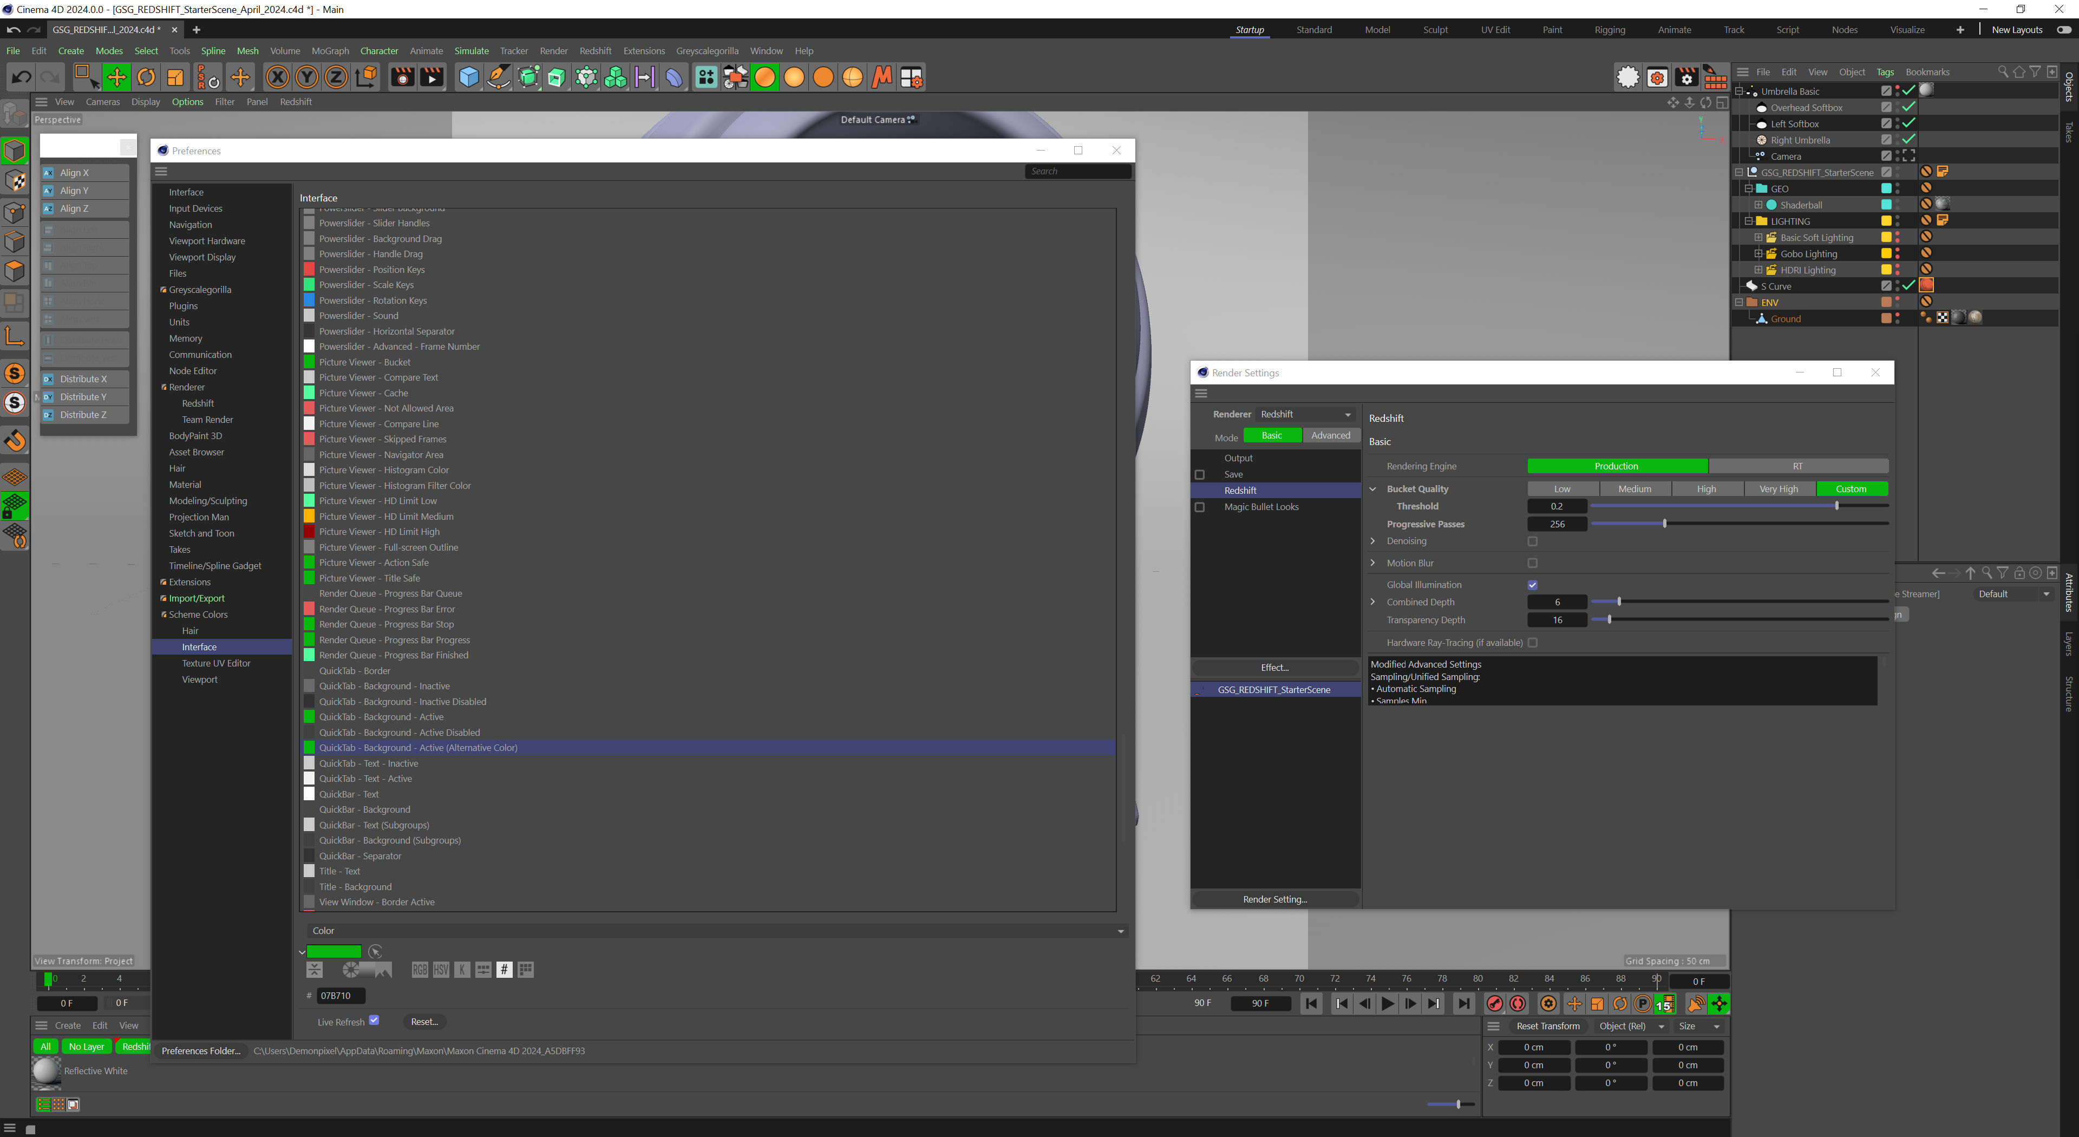Toggle the New Layouts switch
Screen dimensions: 2079x1137
coord(2064,30)
